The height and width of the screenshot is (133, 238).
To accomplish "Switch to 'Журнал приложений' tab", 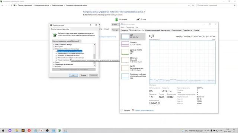I will [x=152, y=30].
